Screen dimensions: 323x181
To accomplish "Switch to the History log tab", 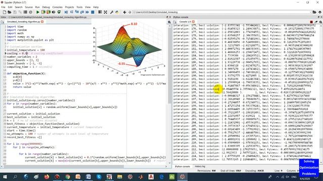I will coord(200,166).
